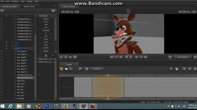Toggle the viewport lighting icon

pos(170,57)
